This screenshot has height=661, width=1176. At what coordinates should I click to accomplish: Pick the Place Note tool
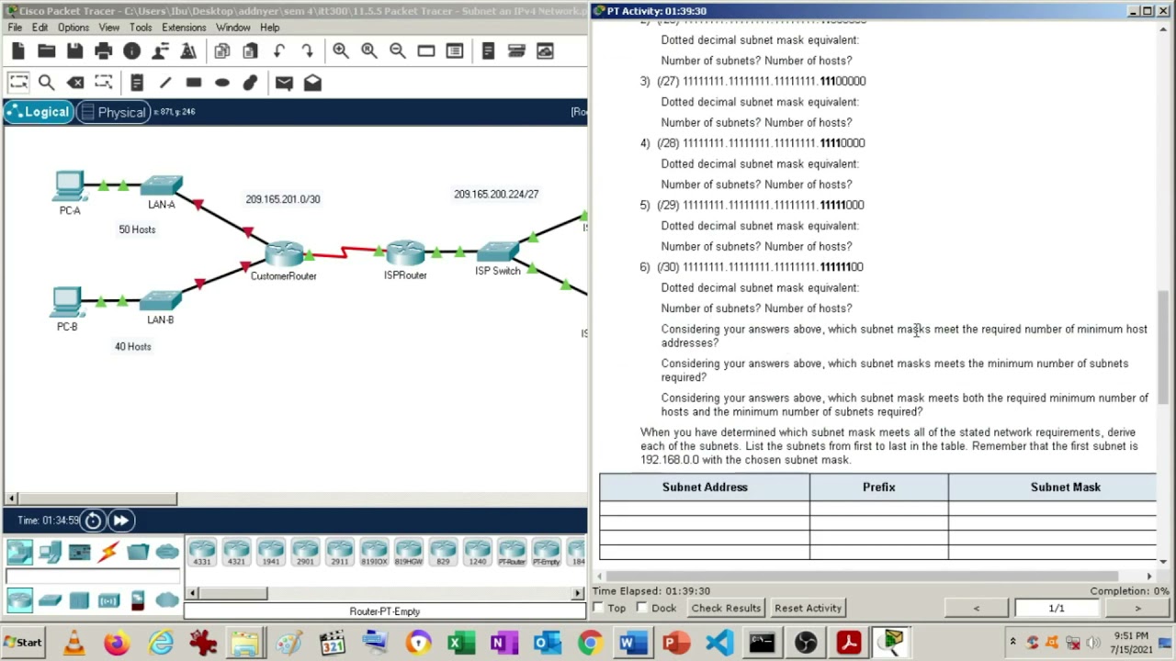pos(137,83)
